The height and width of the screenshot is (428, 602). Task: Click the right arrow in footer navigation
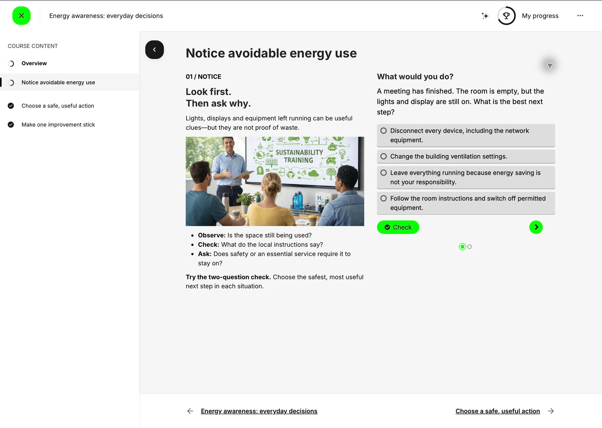click(x=551, y=411)
